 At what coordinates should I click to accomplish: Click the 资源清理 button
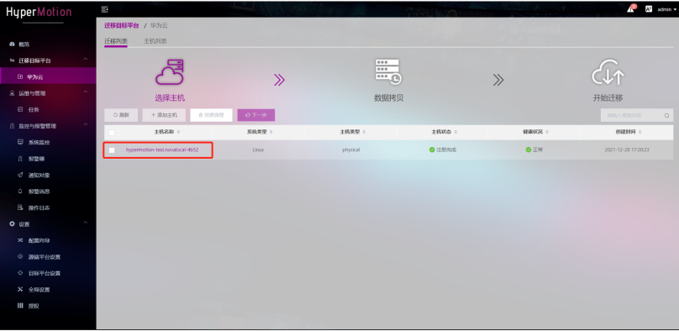[211, 115]
